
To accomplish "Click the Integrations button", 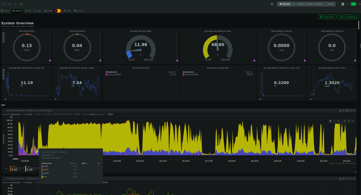I will (327, 17).
